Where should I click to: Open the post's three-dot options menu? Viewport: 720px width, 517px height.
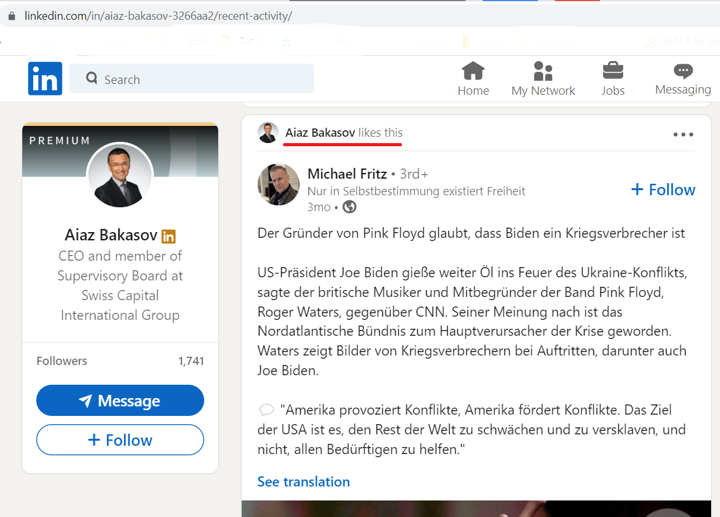click(x=683, y=135)
